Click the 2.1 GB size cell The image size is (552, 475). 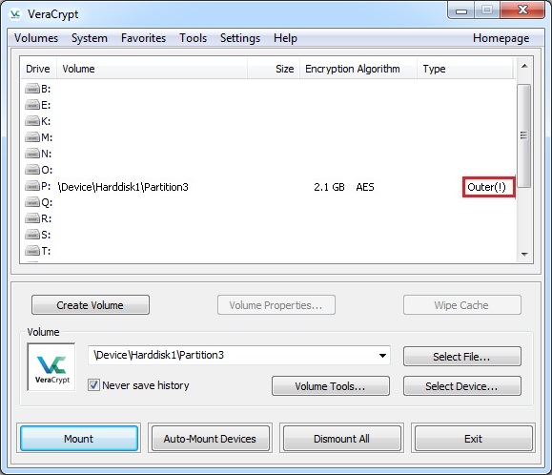pos(329,187)
